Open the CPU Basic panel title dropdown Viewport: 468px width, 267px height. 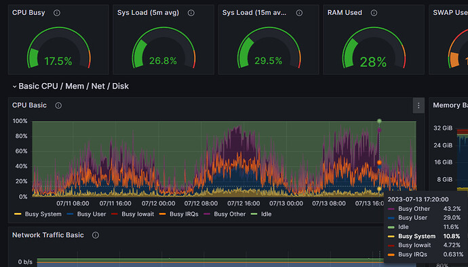coord(29,105)
